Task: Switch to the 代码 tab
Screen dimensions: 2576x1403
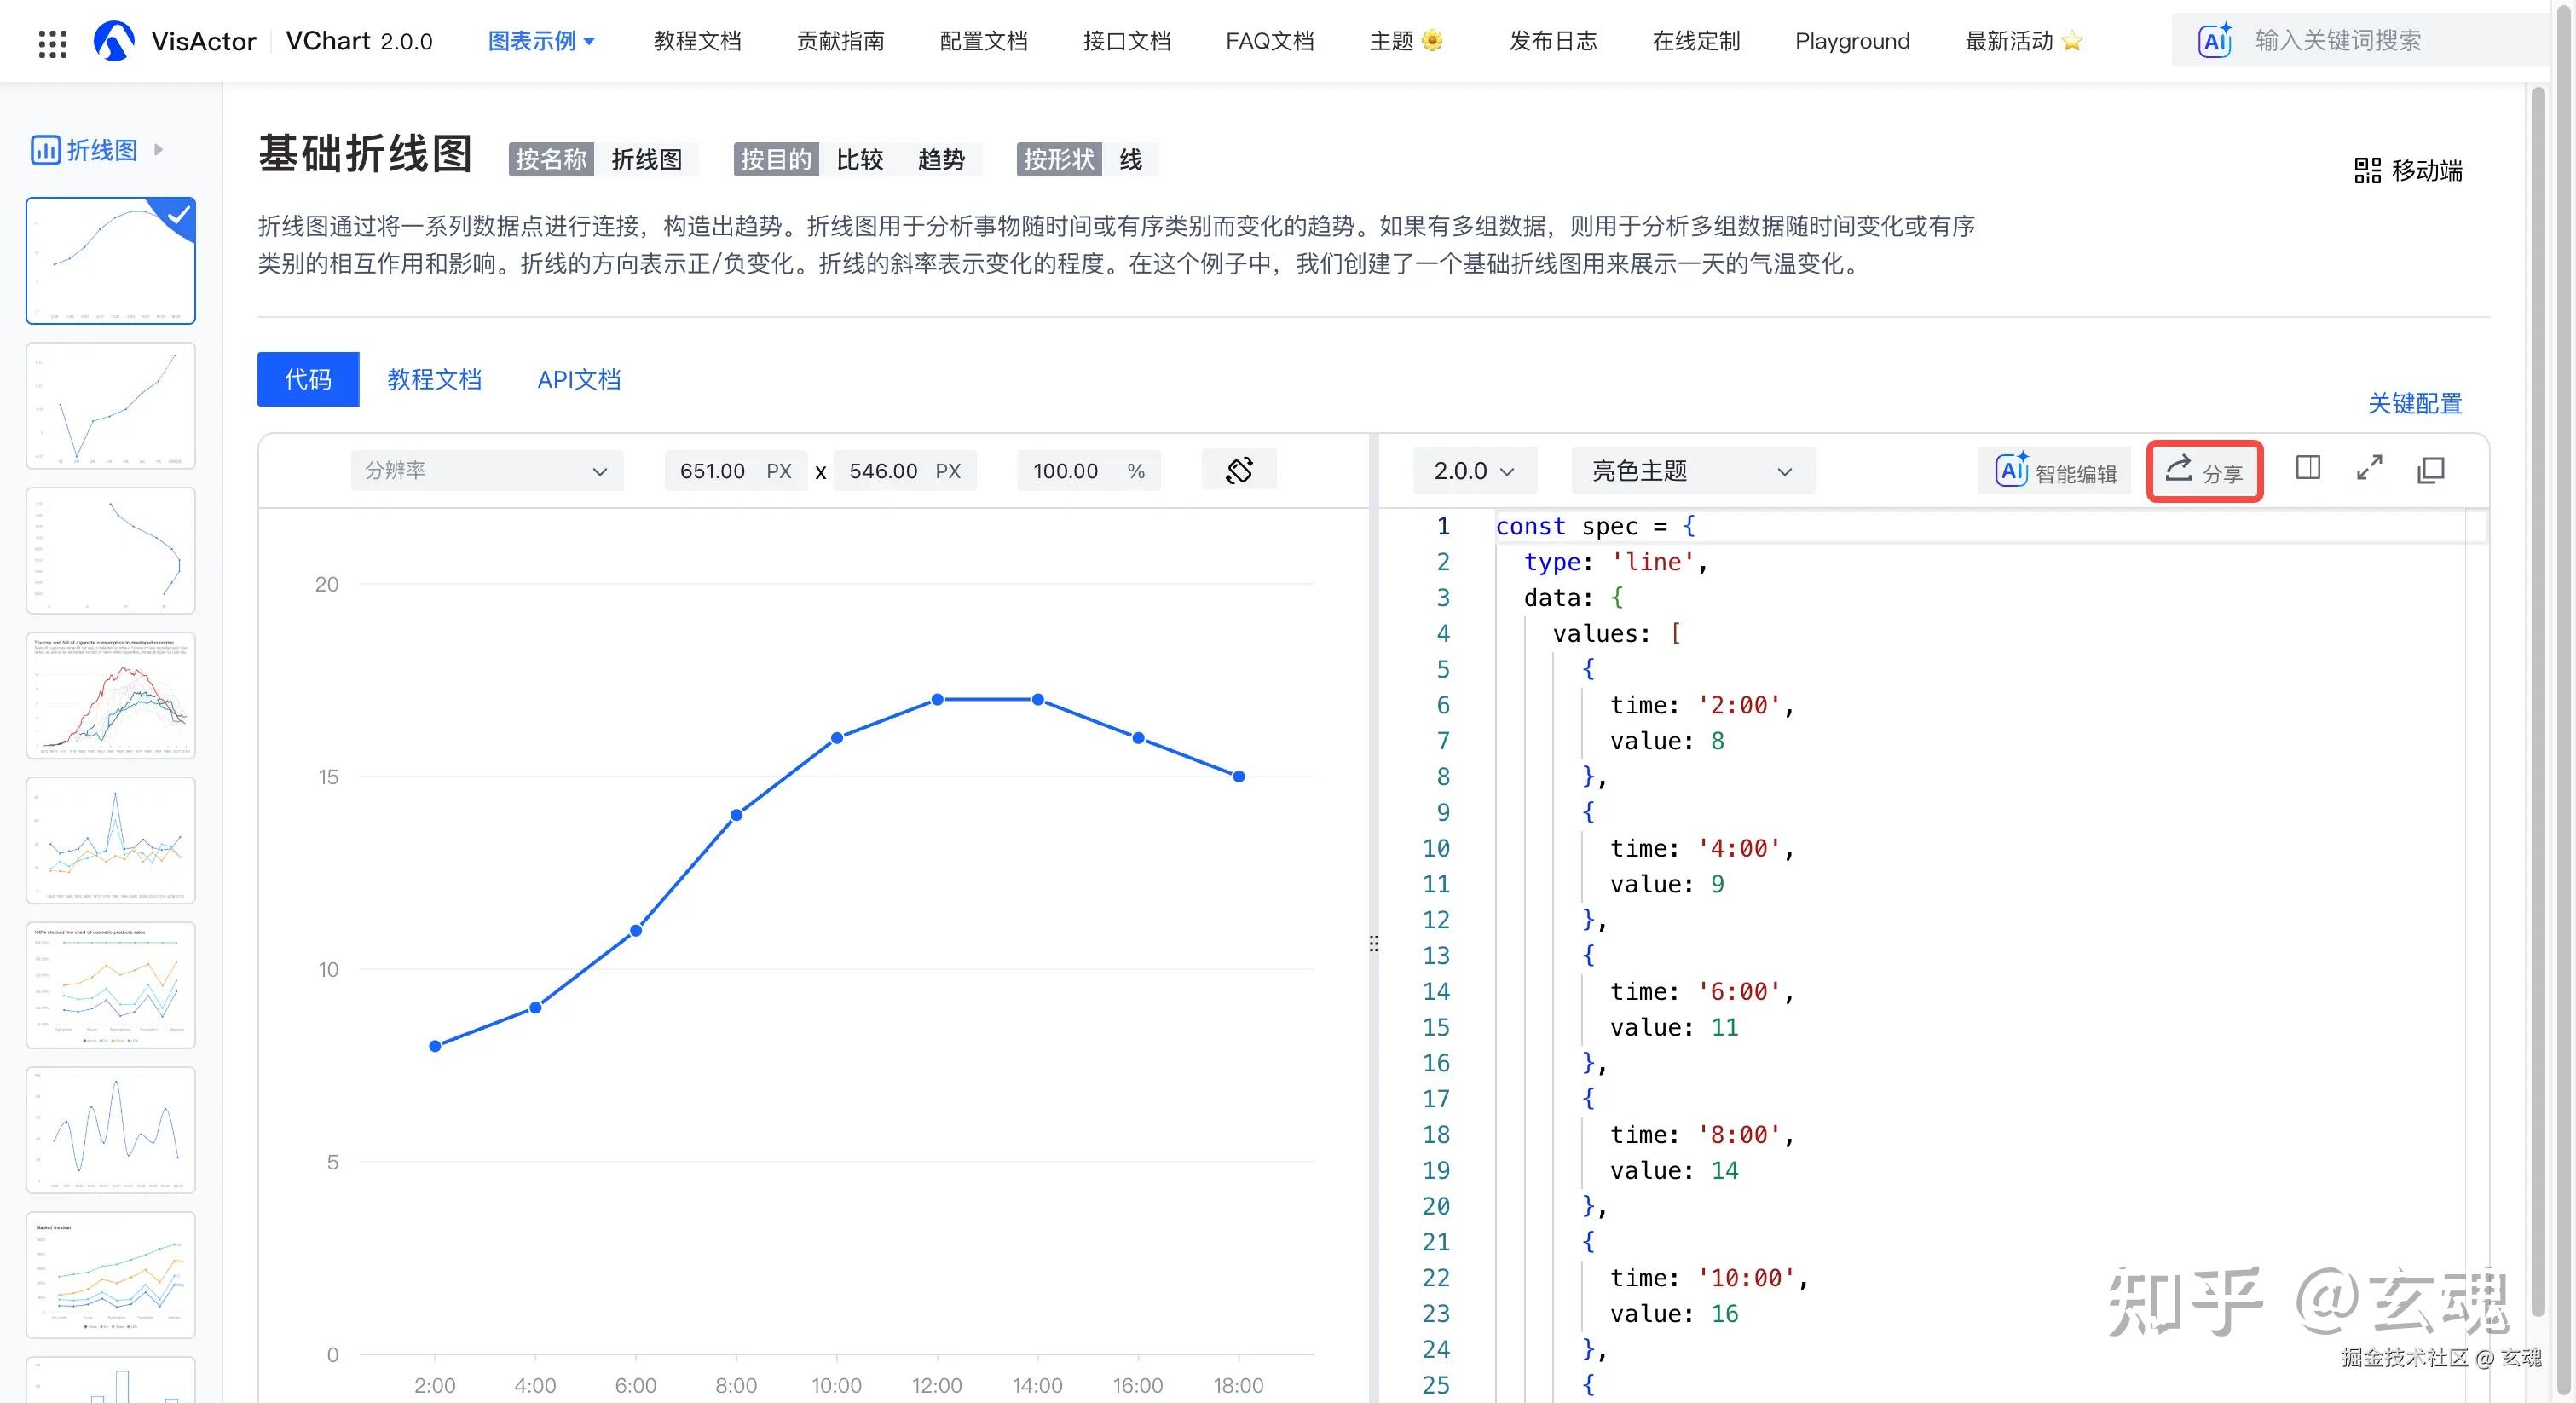Action: coord(308,379)
